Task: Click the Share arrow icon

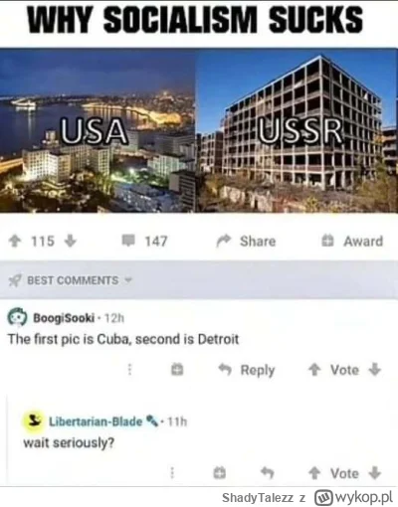Action: [x=223, y=241]
